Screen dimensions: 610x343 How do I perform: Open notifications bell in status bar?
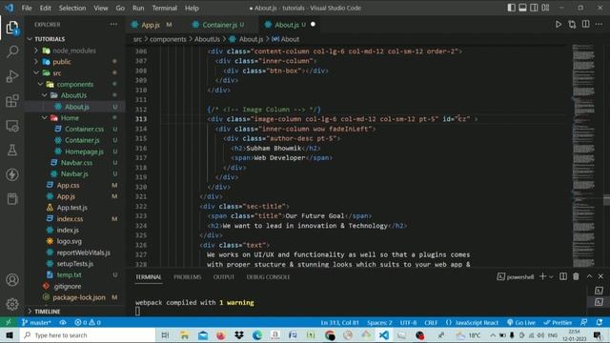pyautogui.click(x=600, y=322)
